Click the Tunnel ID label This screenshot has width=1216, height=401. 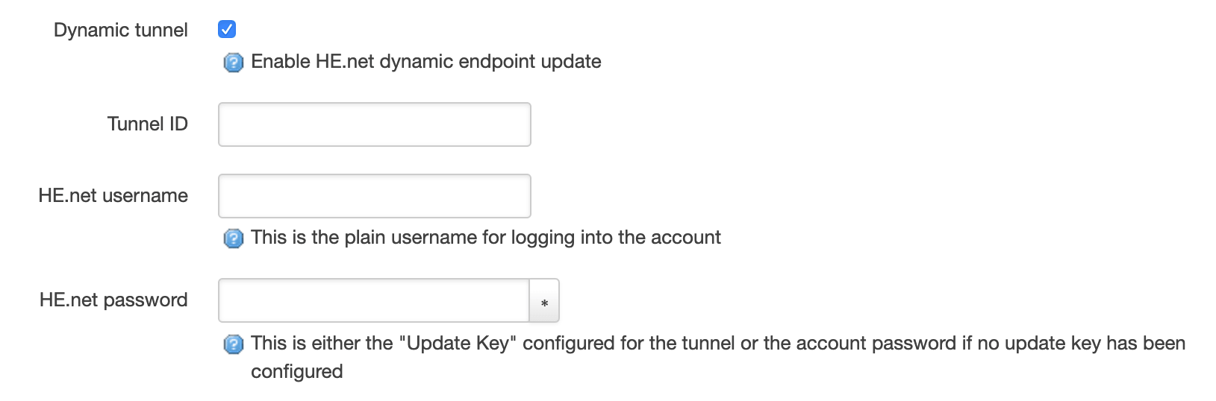point(147,124)
